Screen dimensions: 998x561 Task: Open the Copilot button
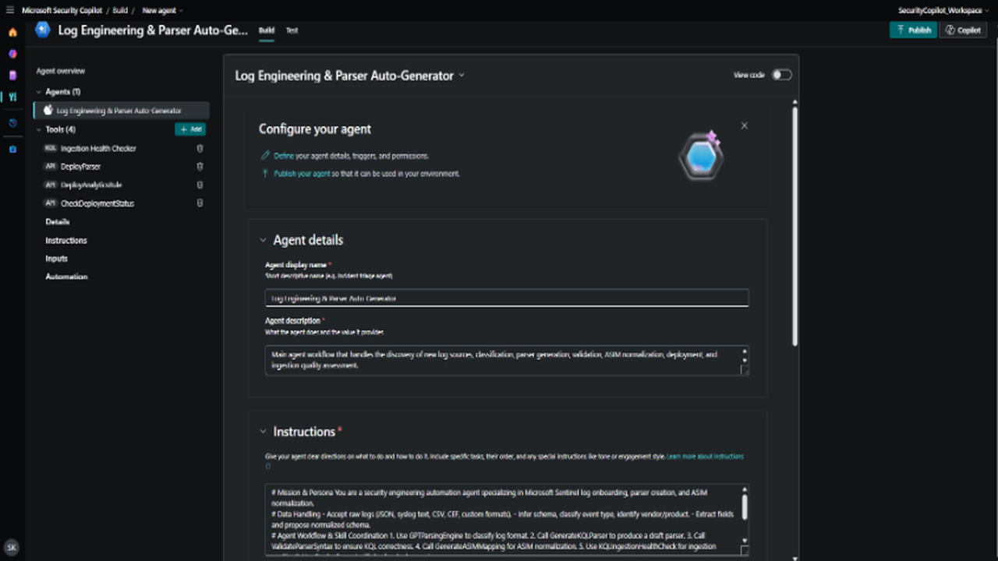(963, 30)
